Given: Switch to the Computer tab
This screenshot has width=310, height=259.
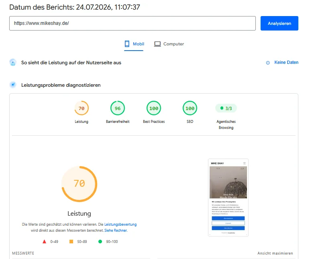Looking at the screenshot, I should pyautogui.click(x=169, y=44).
